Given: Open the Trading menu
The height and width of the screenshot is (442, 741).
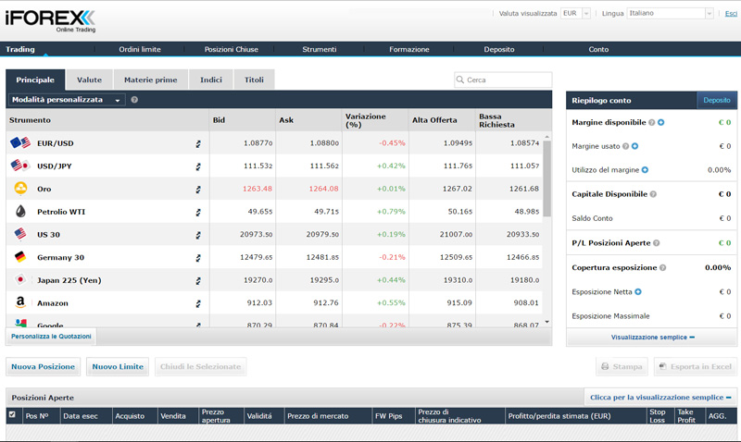Looking at the screenshot, I should point(20,49).
